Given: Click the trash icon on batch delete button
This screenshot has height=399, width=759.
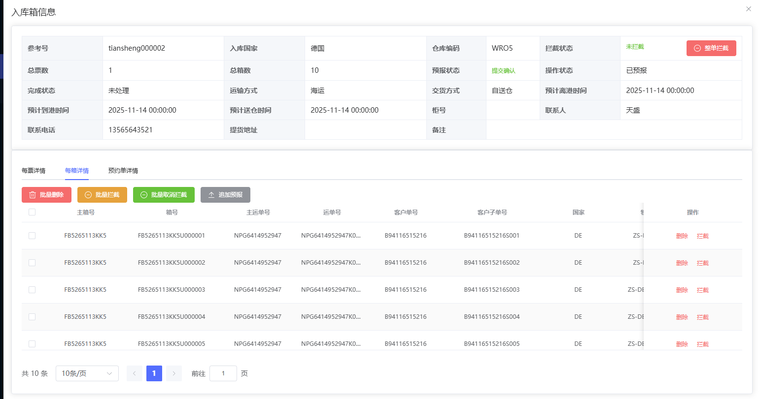Looking at the screenshot, I should point(33,195).
